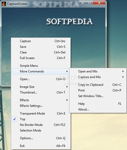Switch to Simple Menu

click(x=41, y=66)
